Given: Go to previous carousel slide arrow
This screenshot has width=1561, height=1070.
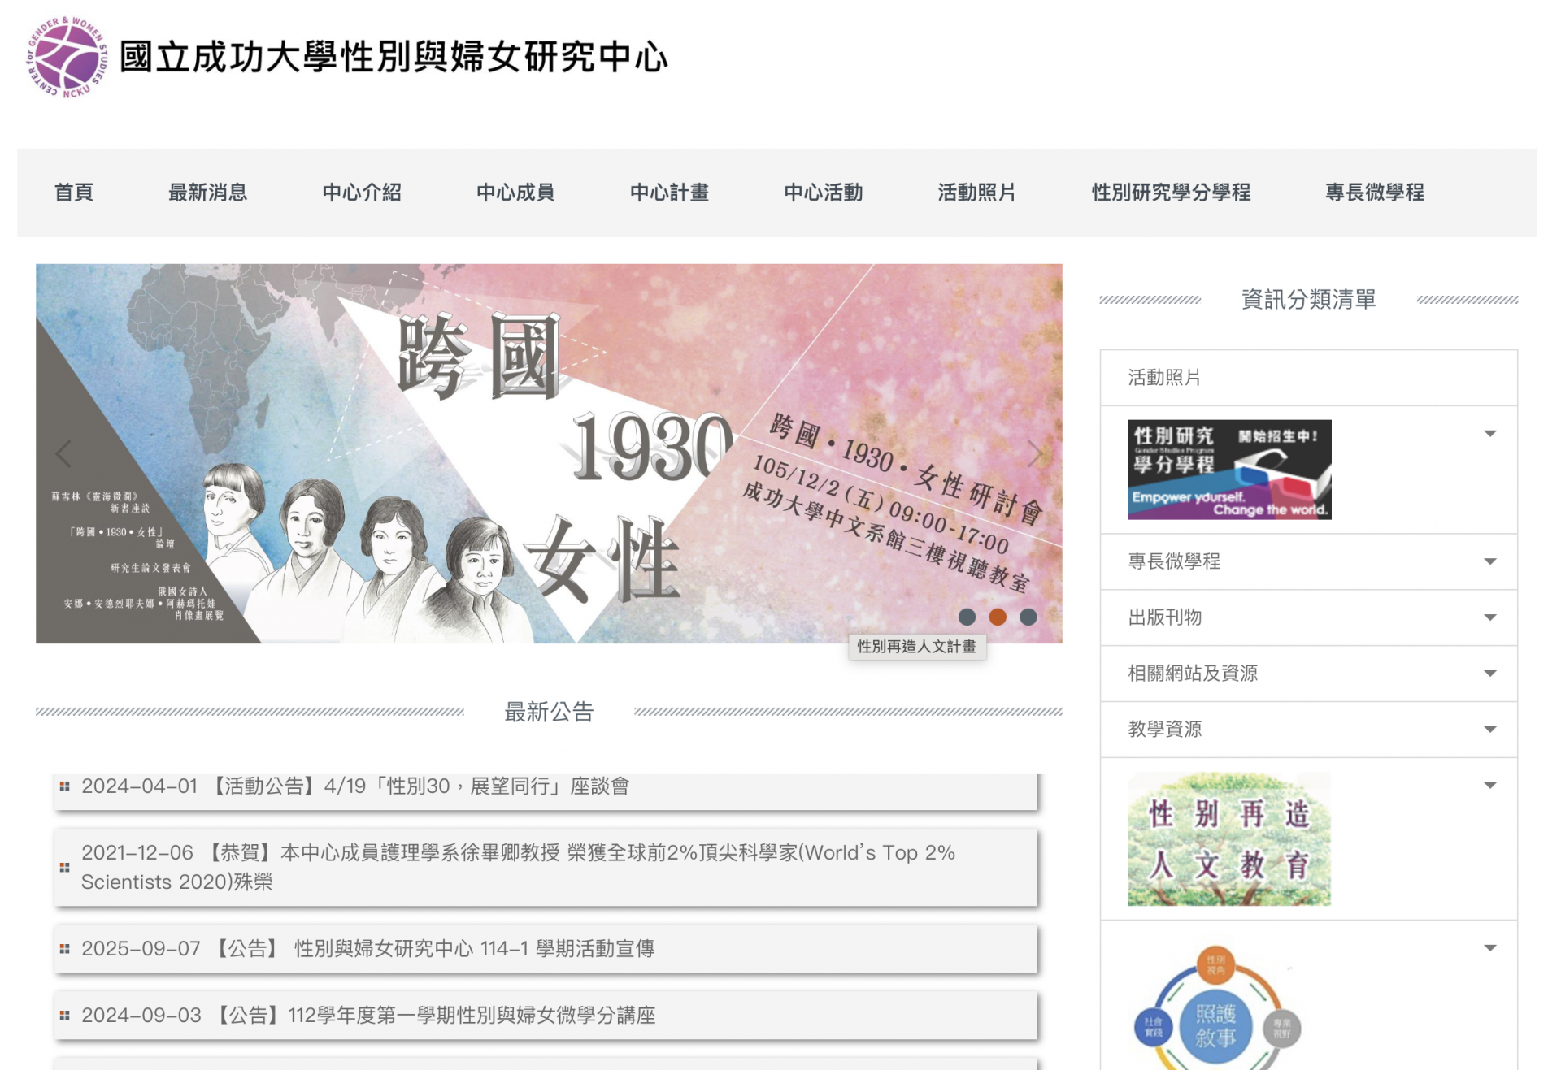Looking at the screenshot, I should pos(63,453).
